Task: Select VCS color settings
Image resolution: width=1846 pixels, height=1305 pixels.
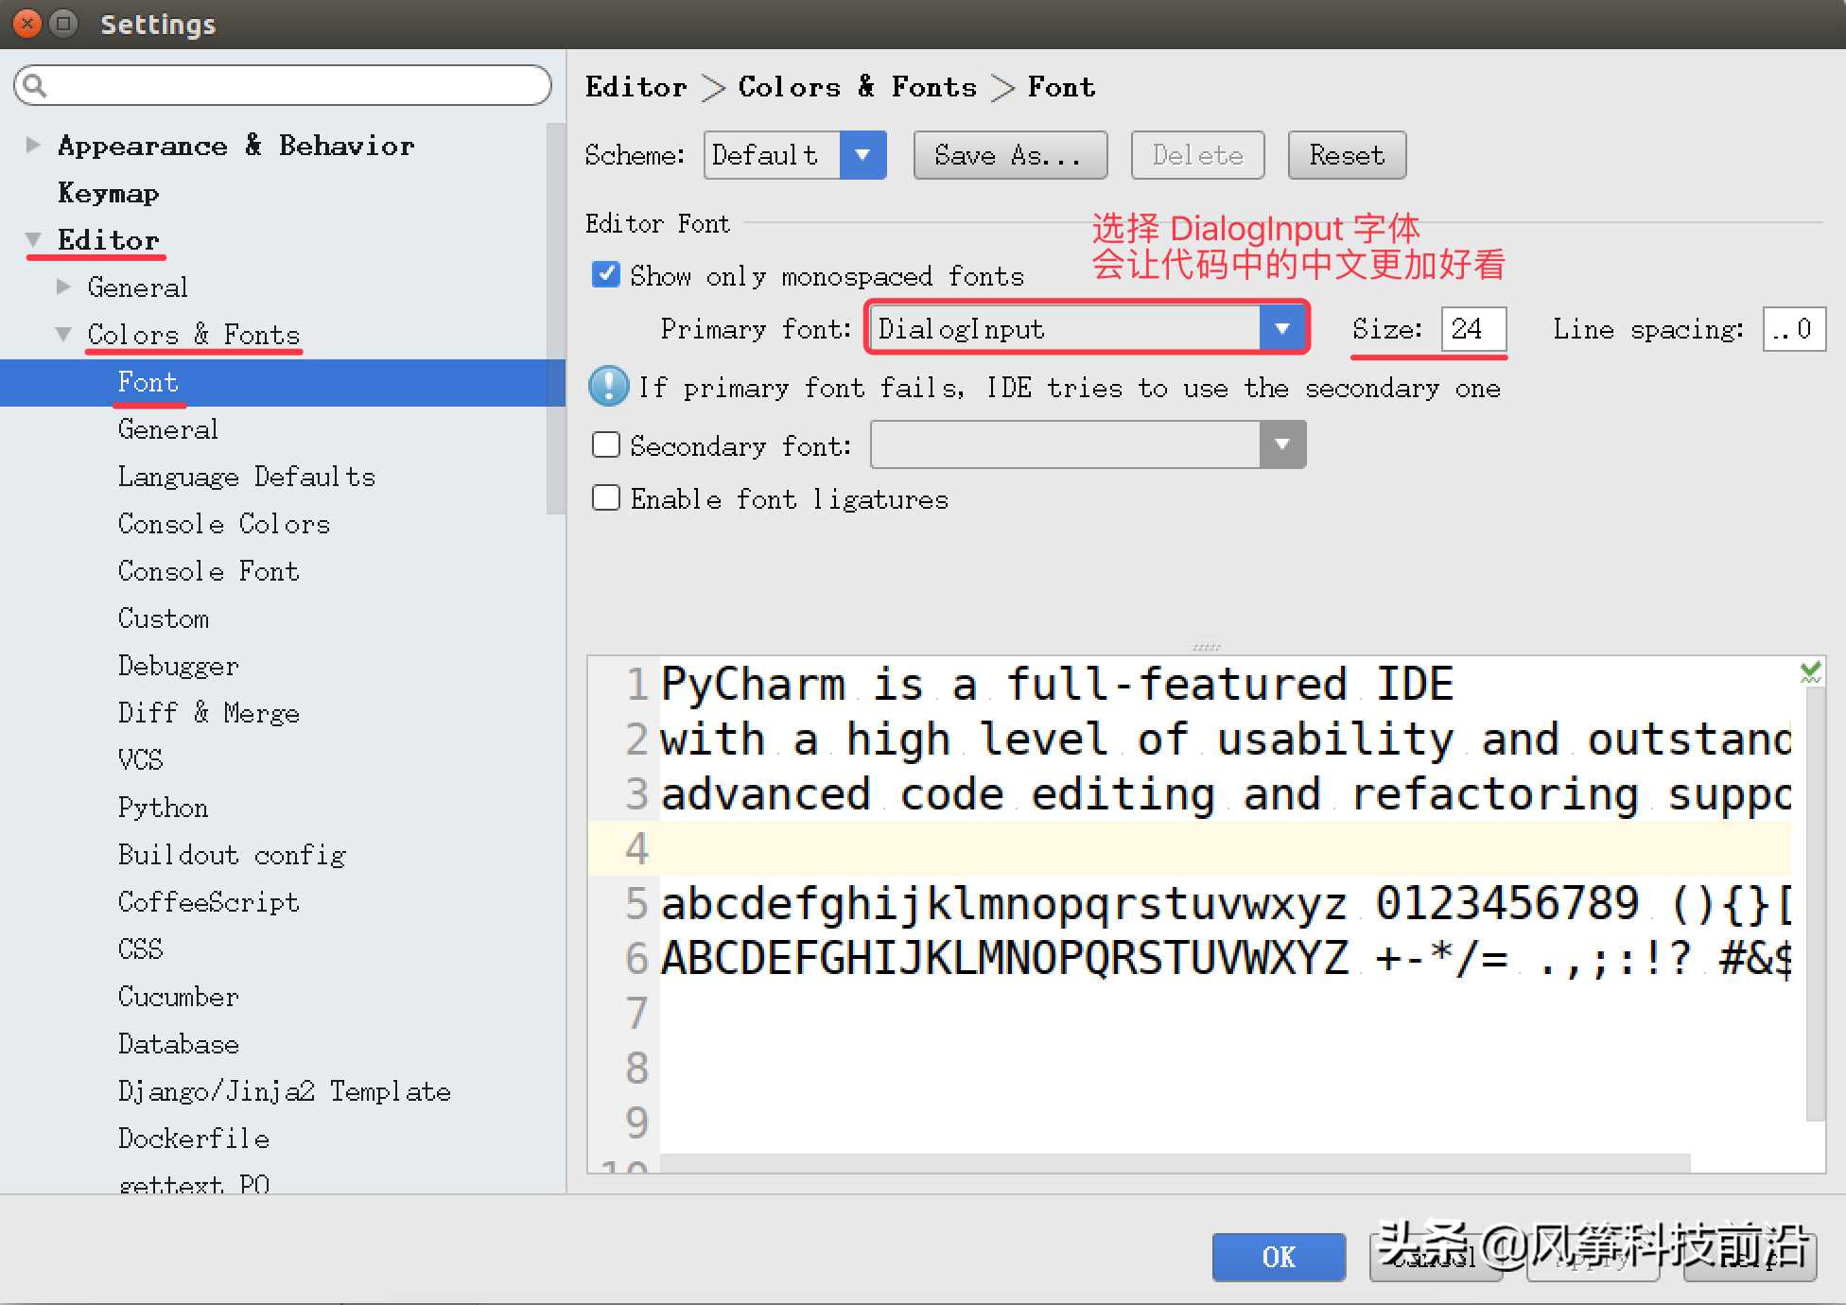Action: point(140,760)
